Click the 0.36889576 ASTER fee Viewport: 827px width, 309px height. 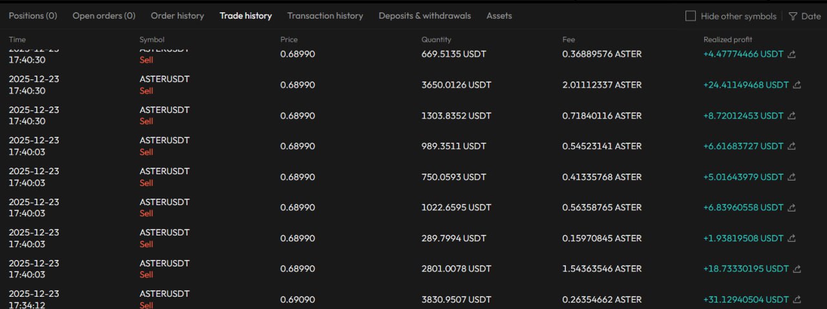[602, 54]
